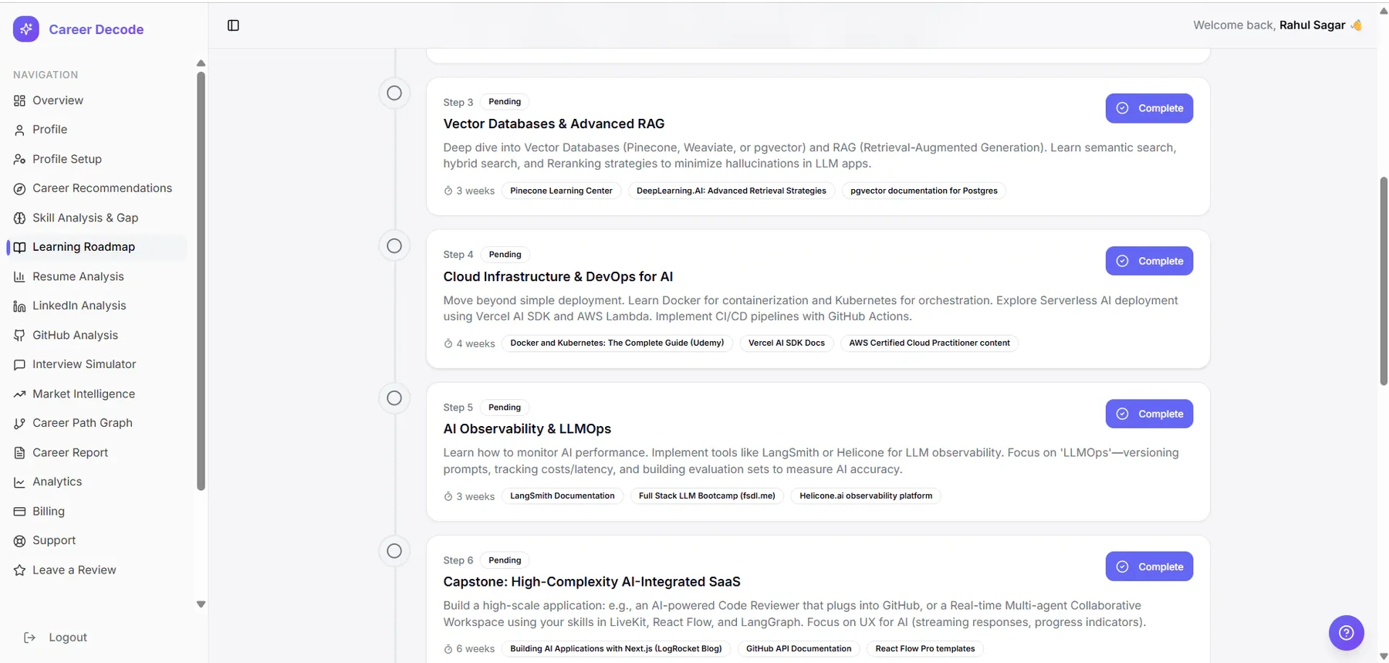The height and width of the screenshot is (663, 1389).
Task: Toggle the Step 3 timeline circle
Action: pos(394,93)
